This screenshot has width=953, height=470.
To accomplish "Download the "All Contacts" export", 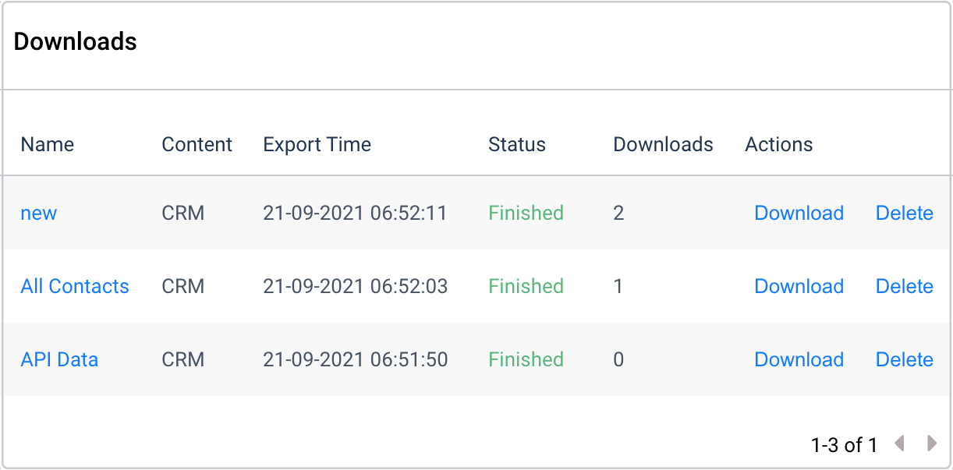I will click(x=799, y=286).
